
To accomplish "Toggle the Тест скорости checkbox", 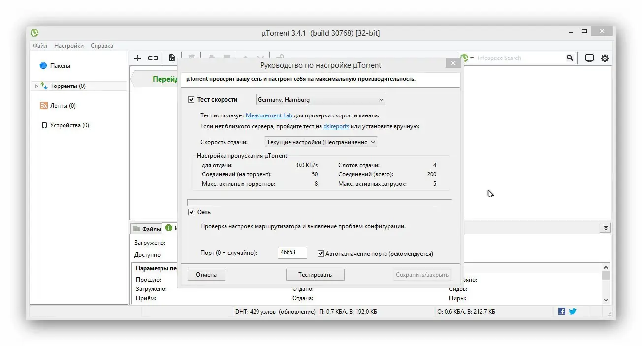I will (192, 100).
